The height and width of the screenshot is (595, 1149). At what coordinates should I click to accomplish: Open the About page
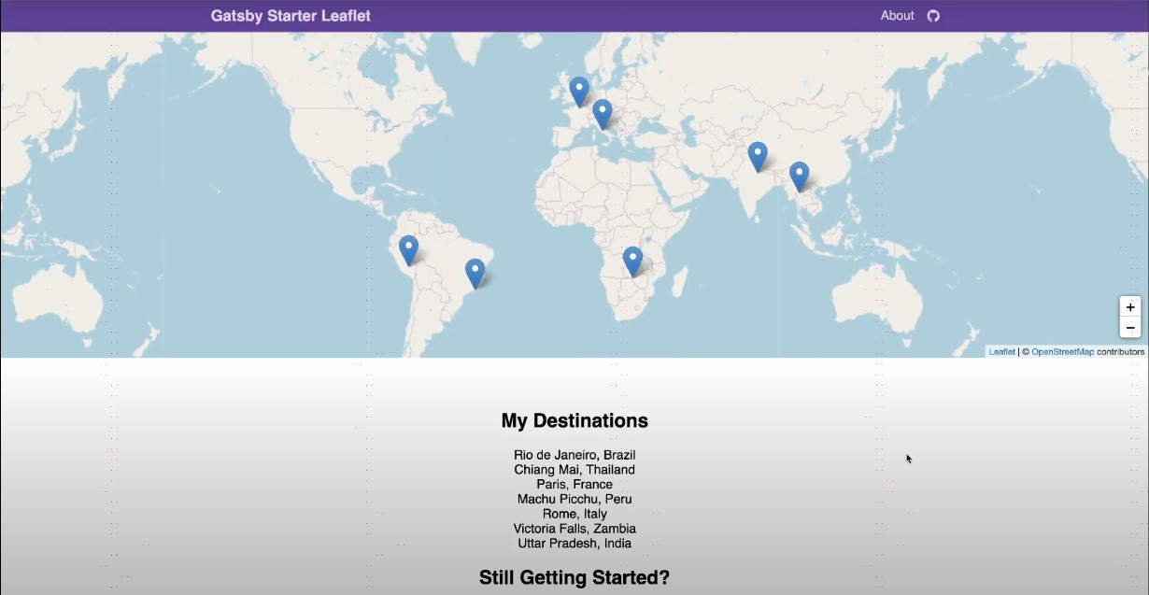pos(897,15)
